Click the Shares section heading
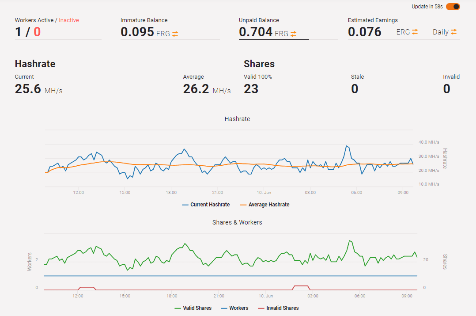Viewport: 476px width, 316px height. tap(259, 64)
